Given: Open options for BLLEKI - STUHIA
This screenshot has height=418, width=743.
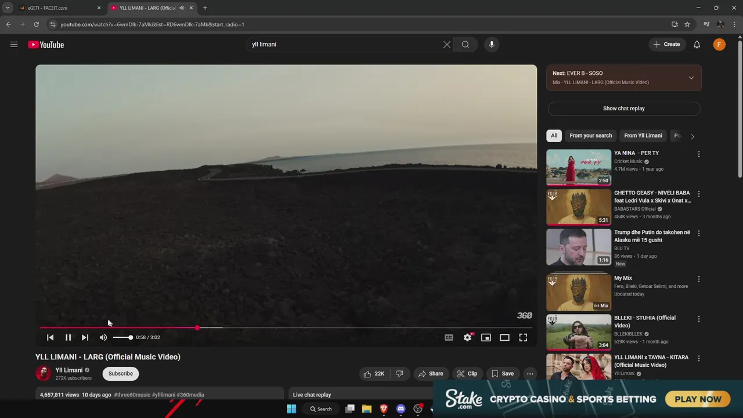Looking at the screenshot, I should coord(698,319).
